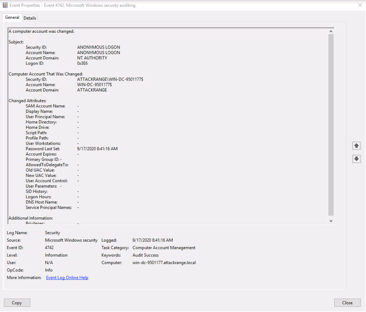Click the NT AUTHORITY account domain value
The width and height of the screenshot is (366, 312).
(92, 58)
